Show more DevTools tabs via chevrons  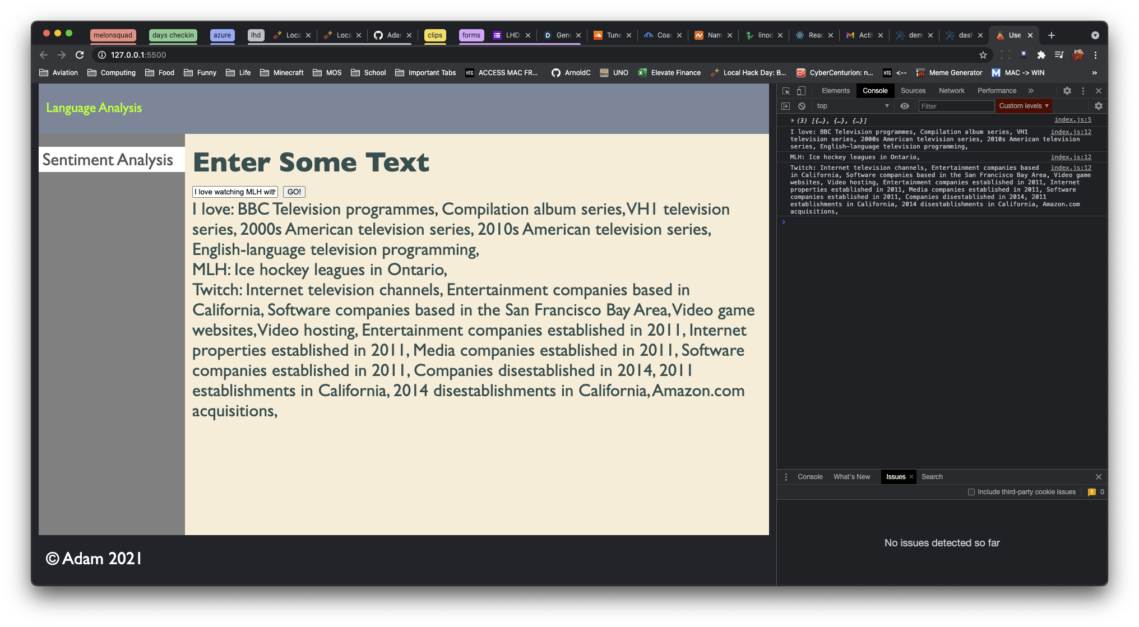click(1030, 91)
